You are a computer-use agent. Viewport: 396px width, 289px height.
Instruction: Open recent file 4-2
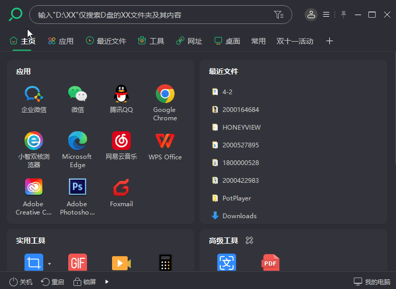(x=222, y=92)
